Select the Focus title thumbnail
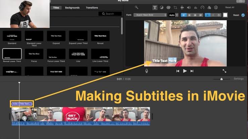Image resolution: width=248 pixels, height=139 pixels. coord(34,55)
